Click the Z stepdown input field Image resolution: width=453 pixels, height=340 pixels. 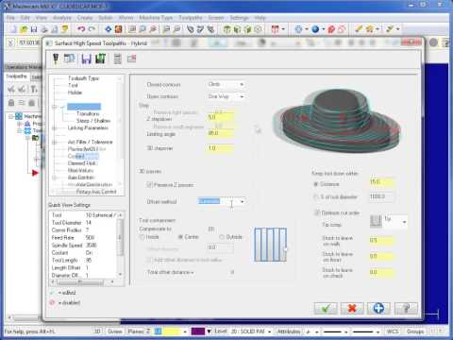(x=221, y=117)
